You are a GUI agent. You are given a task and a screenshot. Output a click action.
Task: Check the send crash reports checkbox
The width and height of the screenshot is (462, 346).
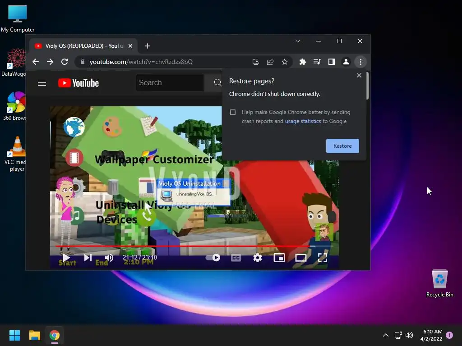(233, 112)
